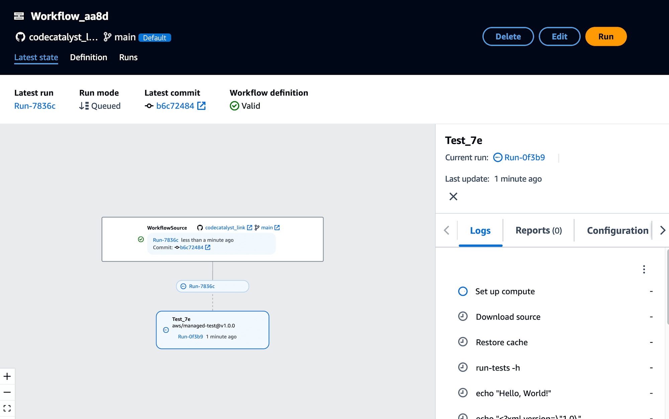Click the Set up compute progress icon
The image size is (669, 419).
coord(463,291)
